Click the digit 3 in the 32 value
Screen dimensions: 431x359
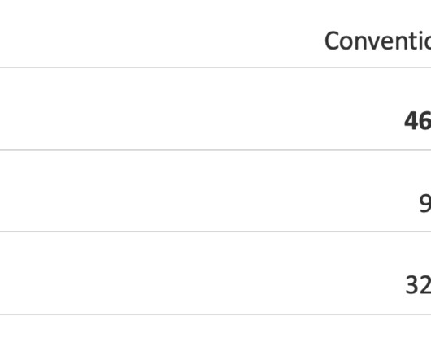tap(412, 285)
